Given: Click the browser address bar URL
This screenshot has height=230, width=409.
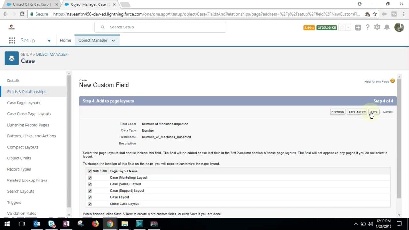Looking at the screenshot, I should point(206,14).
